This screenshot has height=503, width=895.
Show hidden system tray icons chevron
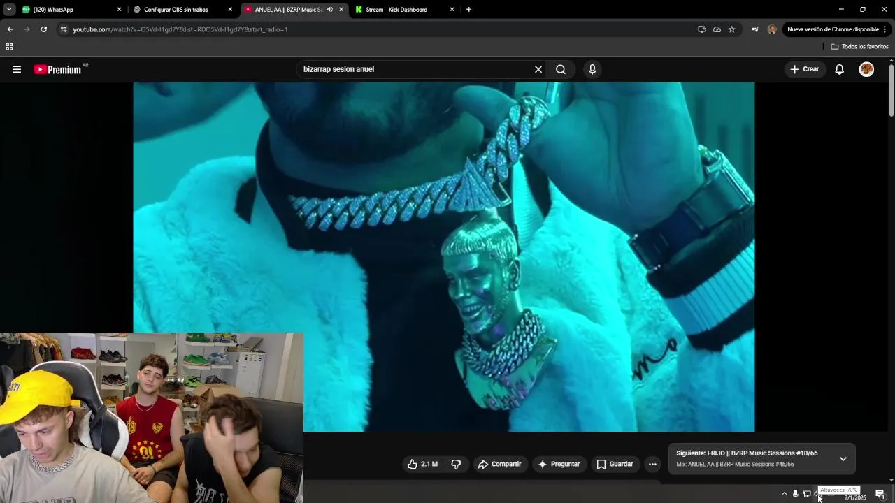(x=784, y=494)
